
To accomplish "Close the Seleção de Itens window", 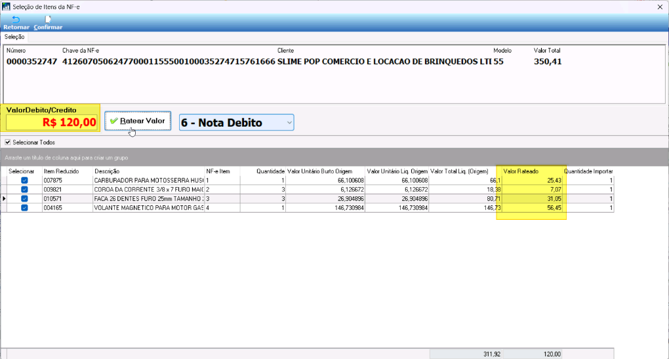I will [660, 7].
